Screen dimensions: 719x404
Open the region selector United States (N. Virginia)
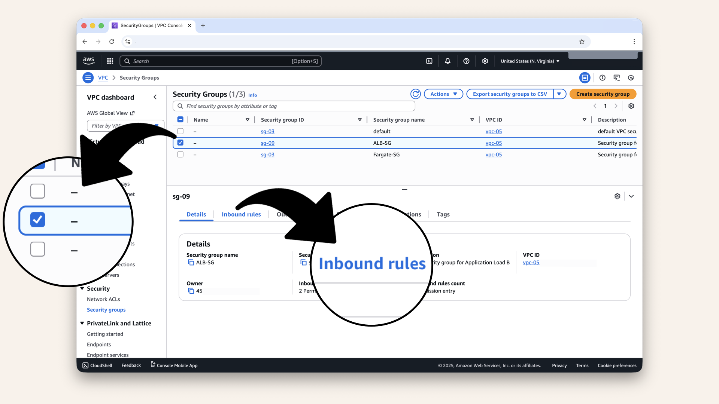[x=530, y=61]
